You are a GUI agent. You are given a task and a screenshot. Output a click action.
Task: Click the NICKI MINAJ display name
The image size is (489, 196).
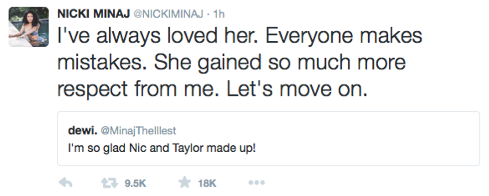point(94,14)
